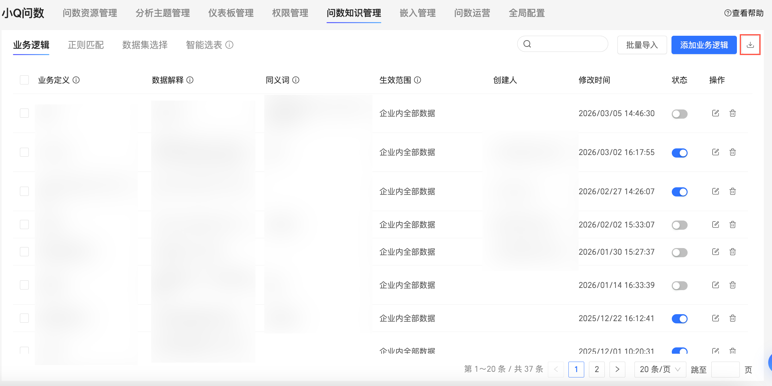This screenshot has height=386, width=772.
Task: Click the download export icon button
Action: pos(750,45)
